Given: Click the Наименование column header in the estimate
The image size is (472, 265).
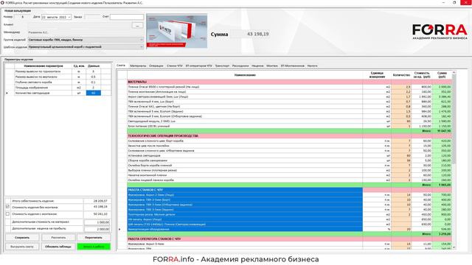Looking at the screenshot, I should (245, 75).
